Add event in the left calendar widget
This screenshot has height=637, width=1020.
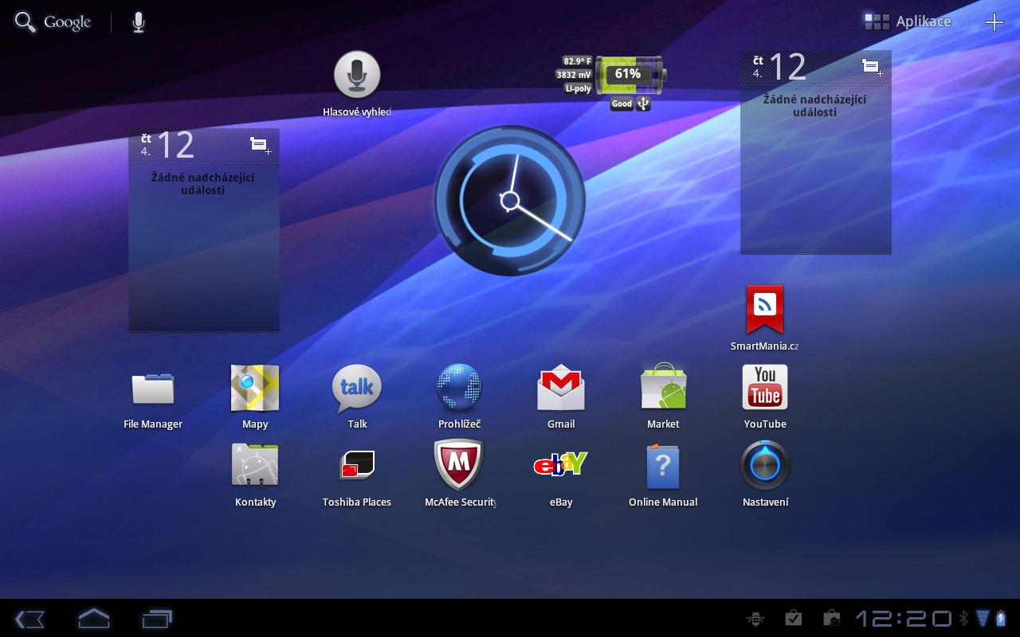point(261,145)
